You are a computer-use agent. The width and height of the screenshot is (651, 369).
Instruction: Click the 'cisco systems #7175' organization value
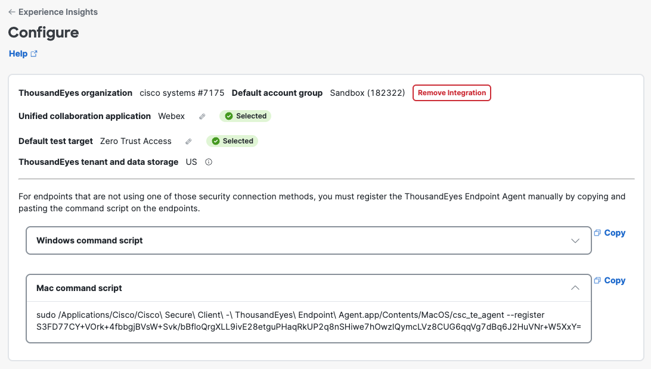click(x=182, y=93)
